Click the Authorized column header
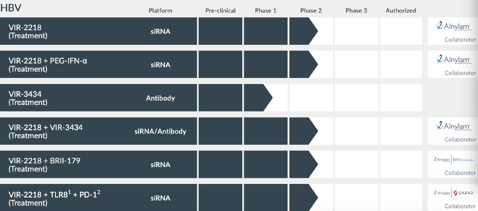This screenshot has width=478, height=211. (x=401, y=11)
